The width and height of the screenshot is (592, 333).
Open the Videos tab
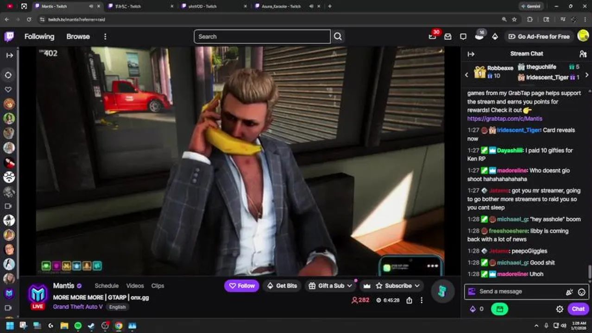pos(135,286)
